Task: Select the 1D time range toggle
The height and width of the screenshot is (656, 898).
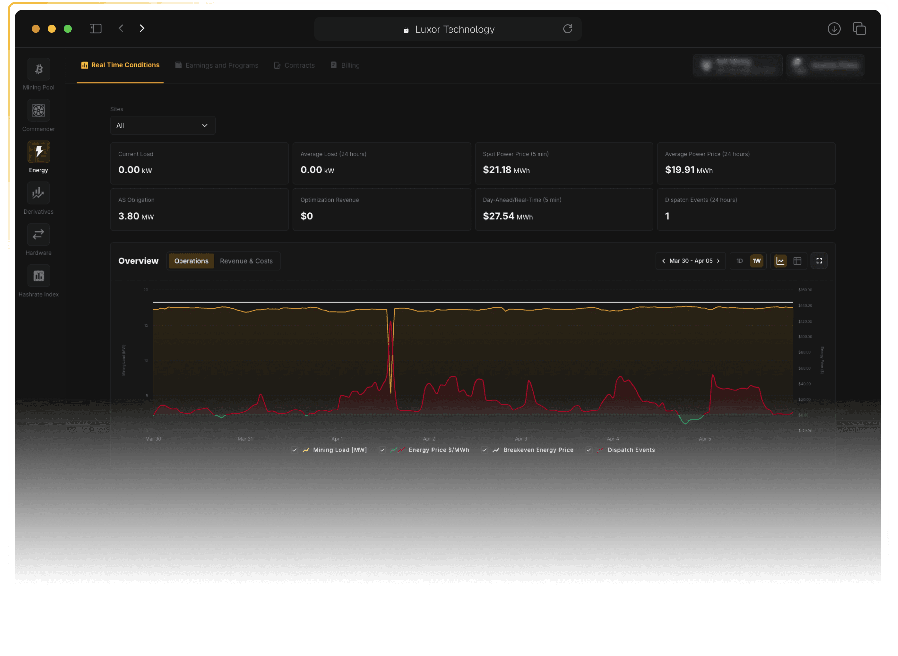Action: [x=740, y=261]
